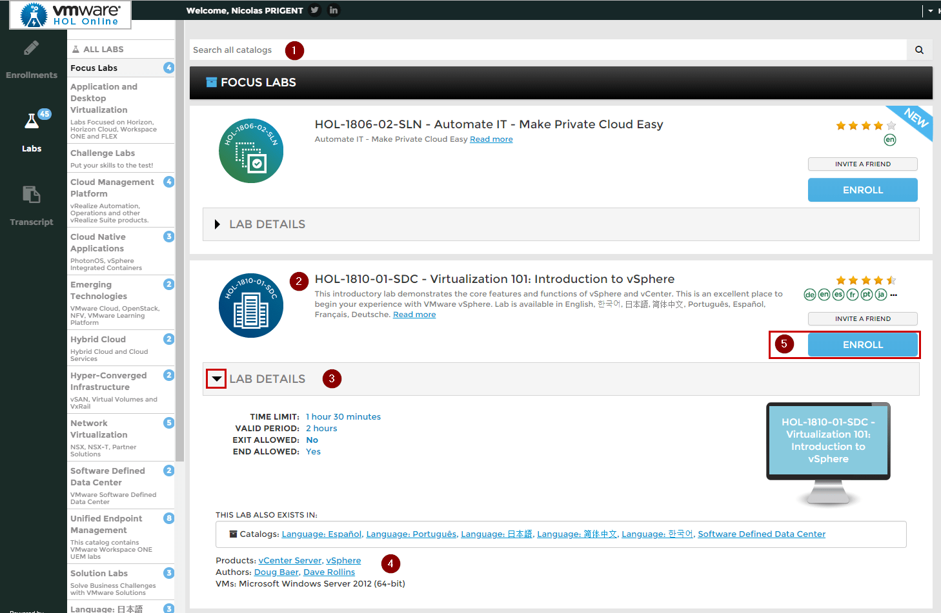Screen dimensions: 941x613
Task: Select 'de' language badge for vSphere lab
Action: pos(810,295)
